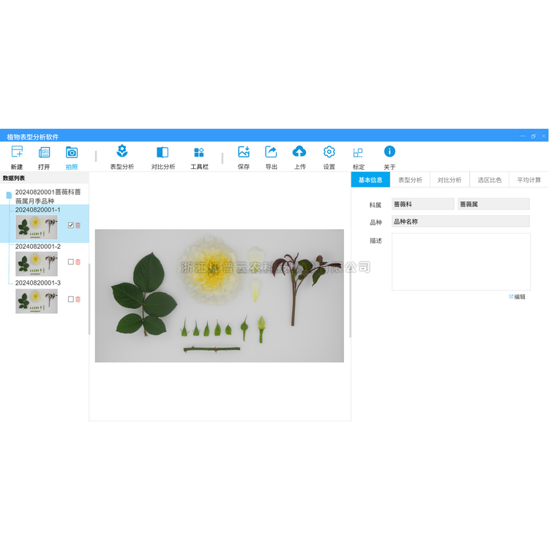Screen dimensions: 549x549
Task: Save using the 保存 icon
Action: coord(244,152)
